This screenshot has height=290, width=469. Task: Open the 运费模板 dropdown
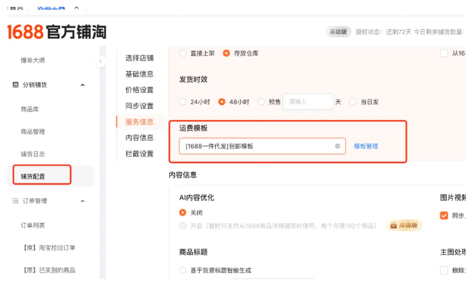click(x=263, y=146)
